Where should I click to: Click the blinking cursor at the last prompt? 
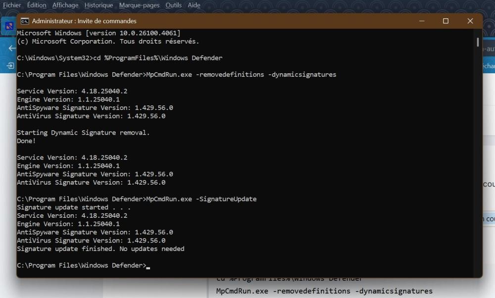coord(148,266)
